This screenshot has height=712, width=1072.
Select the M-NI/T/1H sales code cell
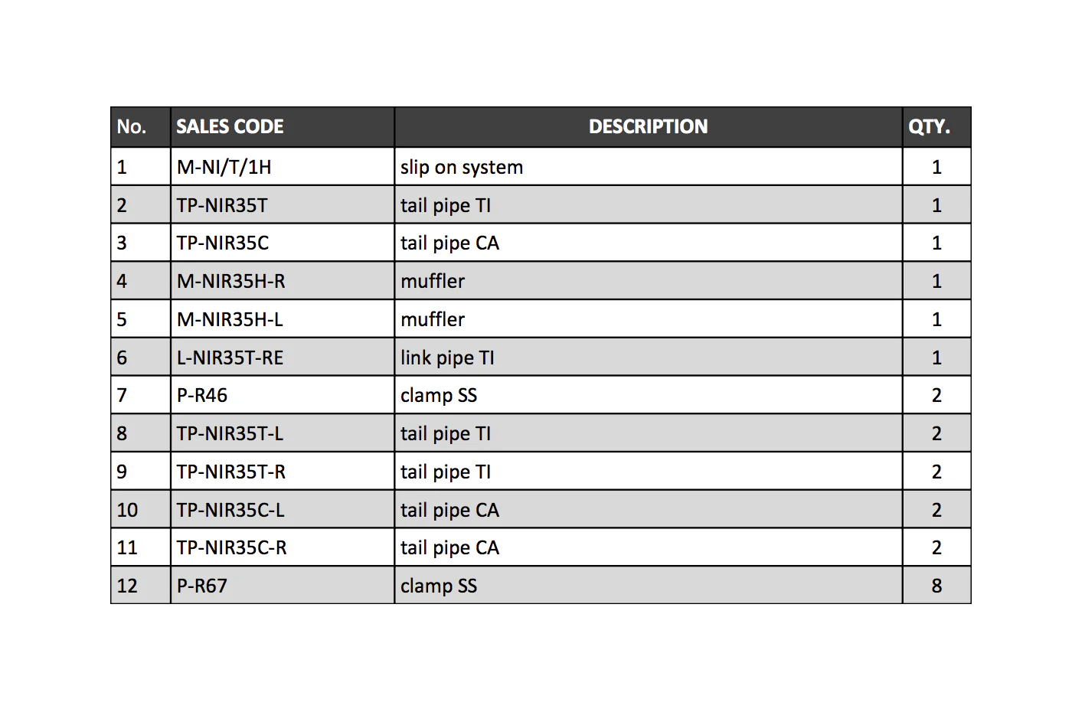283,167
